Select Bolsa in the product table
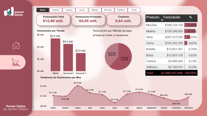The image size is (207, 116). [150, 55]
